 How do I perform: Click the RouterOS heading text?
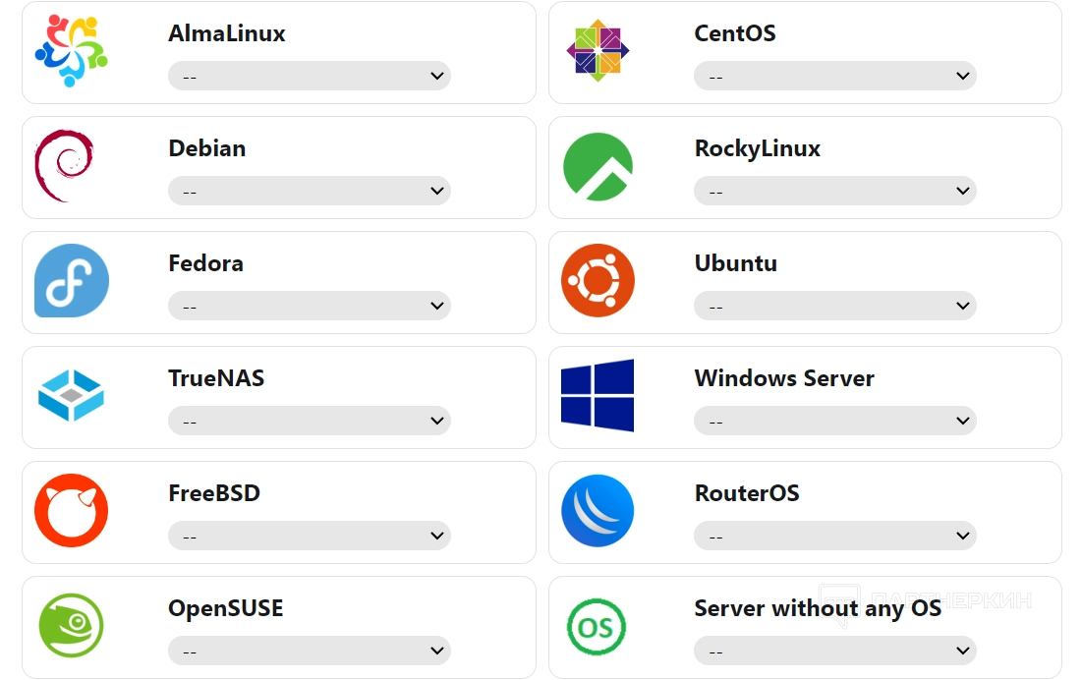746,493
